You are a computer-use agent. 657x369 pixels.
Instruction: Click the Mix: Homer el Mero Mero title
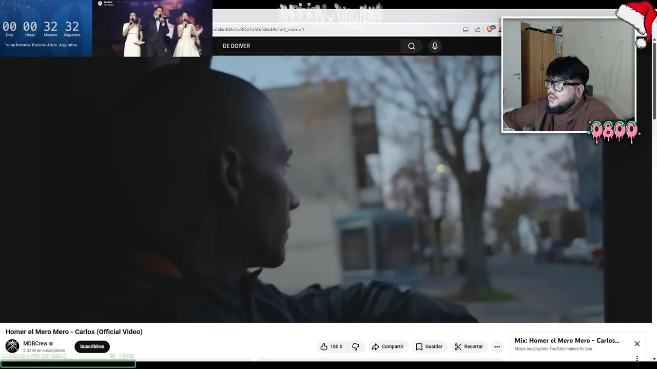coord(567,340)
